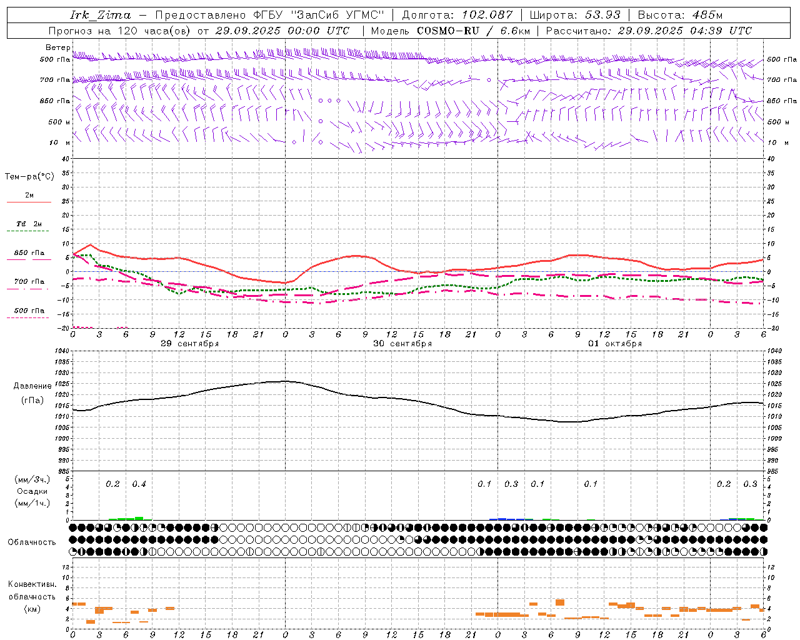The height and width of the screenshot is (640, 800).
Task: Select the "850 гПа" entry in temperature legend
Action: click(x=29, y=253)
